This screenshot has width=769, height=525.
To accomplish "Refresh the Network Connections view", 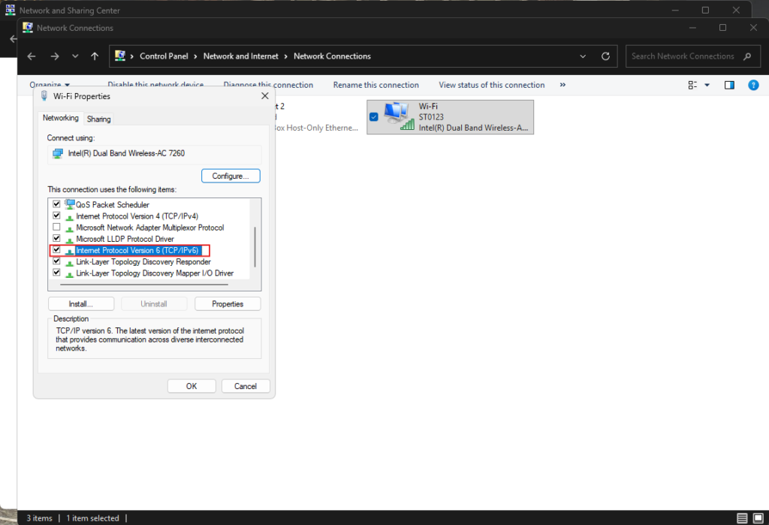I will 605,56.
